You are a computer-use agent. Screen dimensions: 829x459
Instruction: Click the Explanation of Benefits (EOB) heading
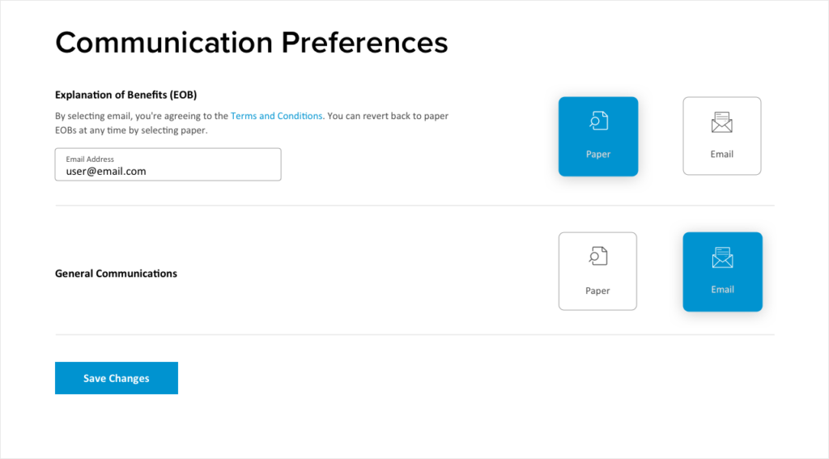125,95
